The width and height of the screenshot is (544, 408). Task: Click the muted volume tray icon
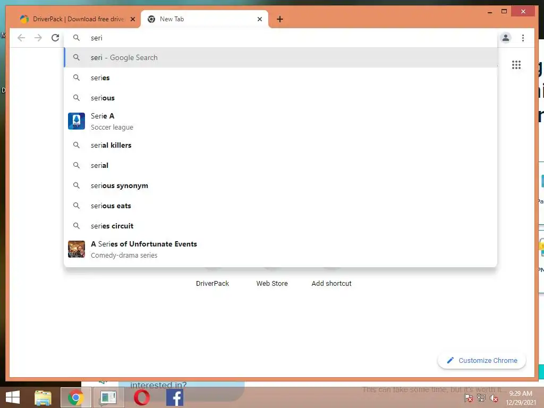(x=494, y=398)
